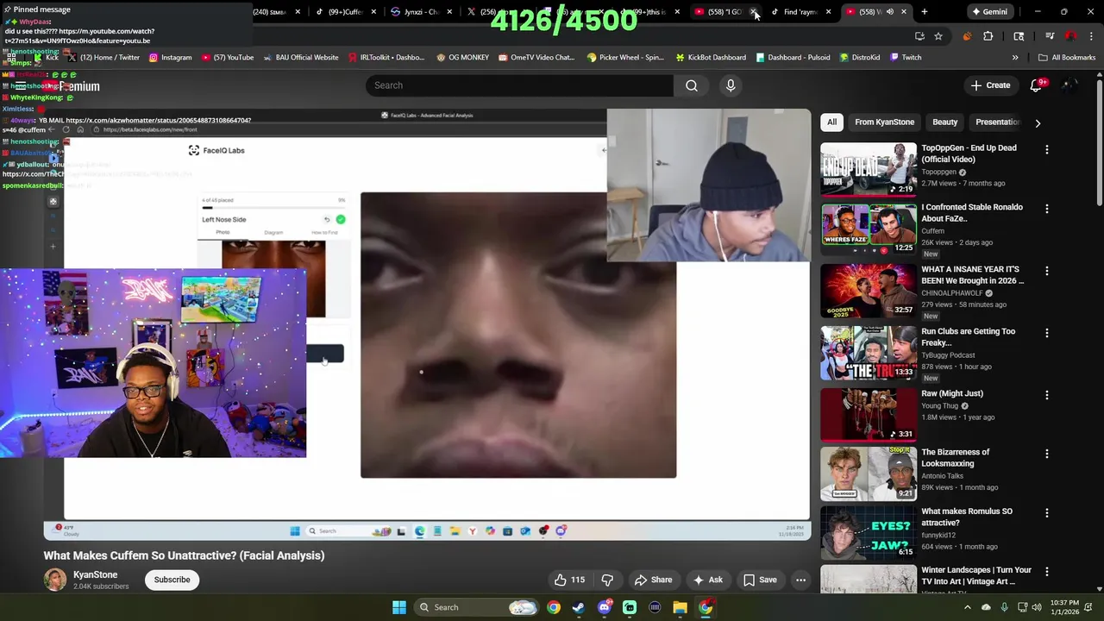Image resolution: width=1104 pixels, height=621 pixels.
Task: Play 'I Confronted Stable Ronaldo' thumbnail
Action: (868, 229)
